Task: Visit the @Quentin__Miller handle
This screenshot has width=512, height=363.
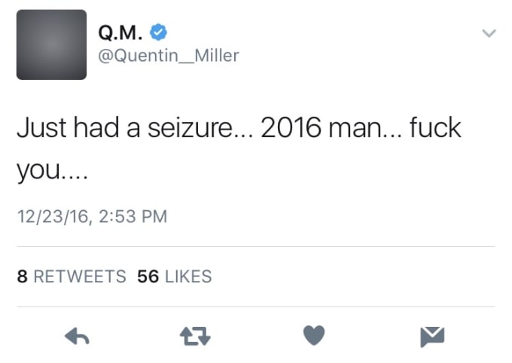Action: point(169,56)
